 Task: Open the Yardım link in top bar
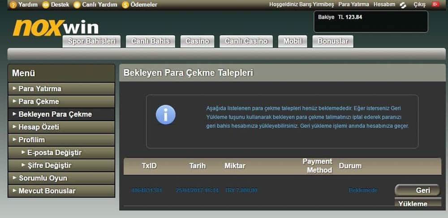pos(28,4)
